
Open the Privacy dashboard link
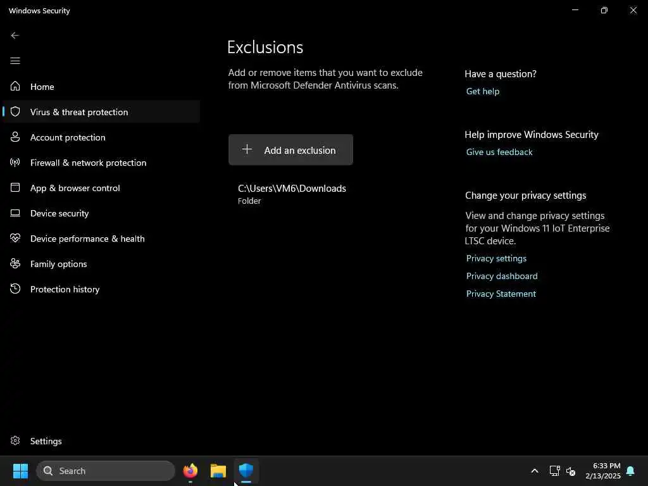coord(502,276)
